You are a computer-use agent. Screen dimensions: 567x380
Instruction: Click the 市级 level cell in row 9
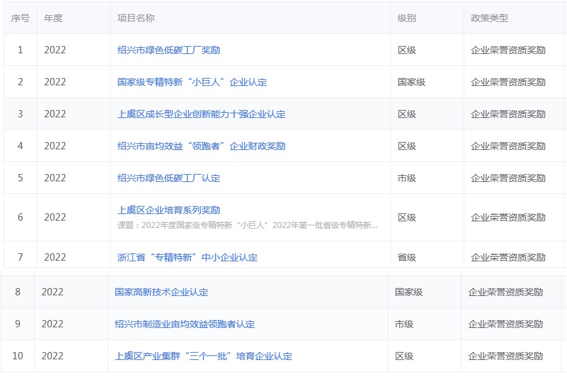tap(404, 324)
